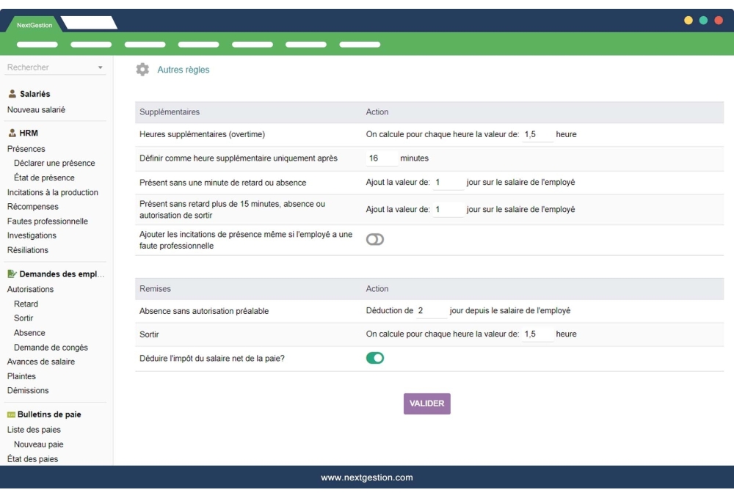Go to État de présence
Image resolution: width=734 pixels, height=498 pixels.
40,177
